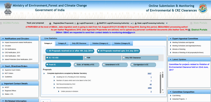Open the Only CRZ Clearance tab
This screenshot has height=102, width=211.
(x=79, y=43)
